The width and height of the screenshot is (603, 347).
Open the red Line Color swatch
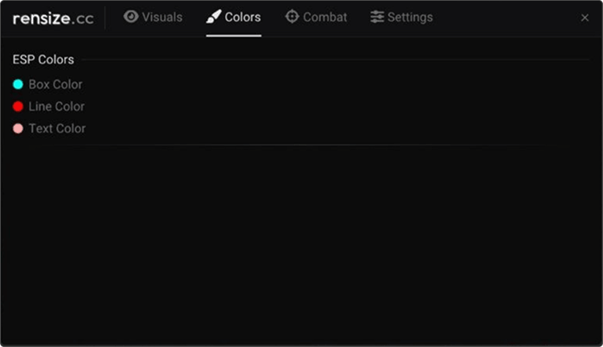[x=18, y=107]
